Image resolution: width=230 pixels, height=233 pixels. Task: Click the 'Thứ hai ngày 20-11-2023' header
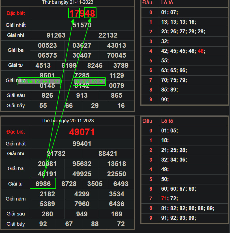point(68,121)
